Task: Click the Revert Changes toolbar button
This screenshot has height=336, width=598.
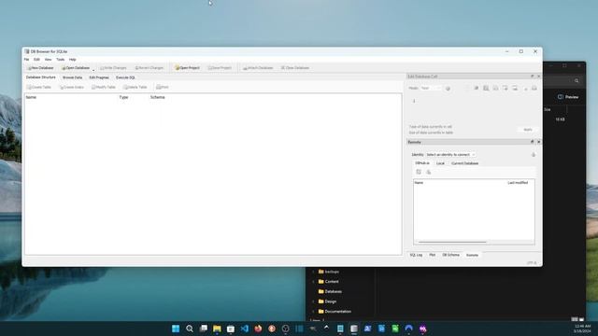Action: point(149,68)
